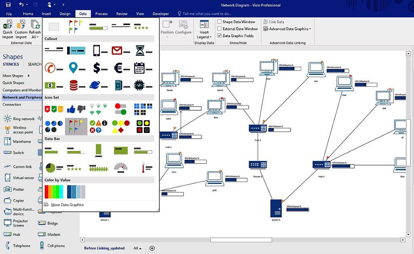Switch to the Review ribbon tab
The width and height of the screenshot is (414, 254).
pos(122,14)
